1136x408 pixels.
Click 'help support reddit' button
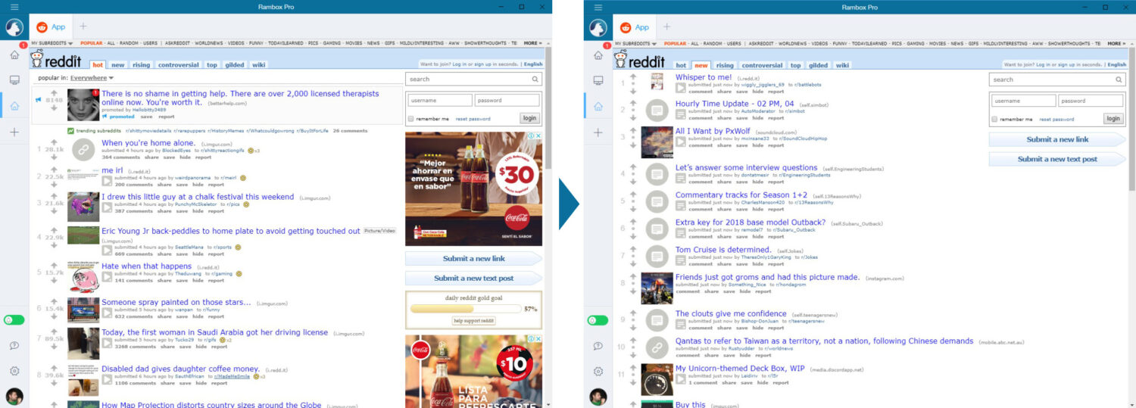pos(473,321)
